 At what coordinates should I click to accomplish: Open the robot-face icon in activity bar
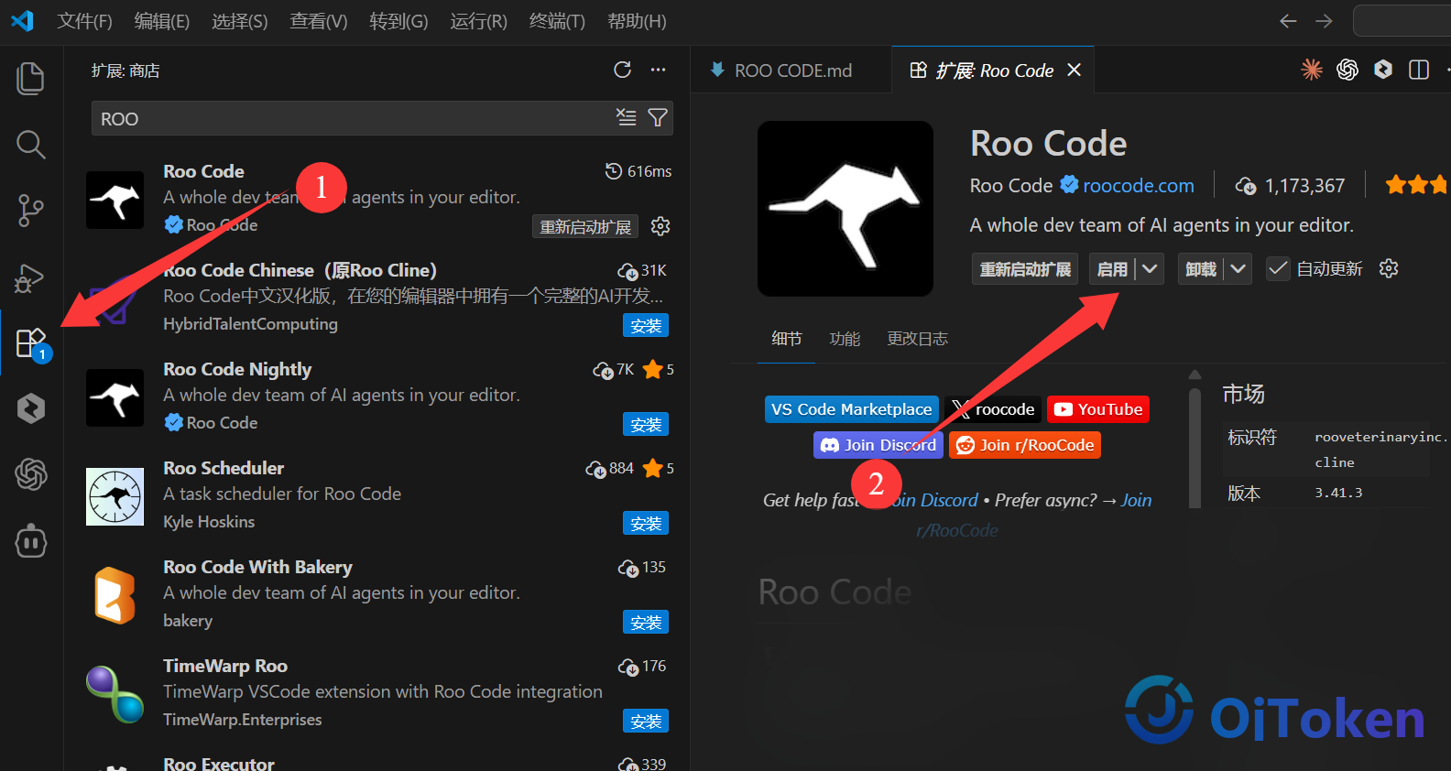[31, 541]
